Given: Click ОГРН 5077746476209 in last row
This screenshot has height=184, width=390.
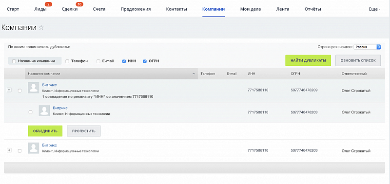Looking at the screenshot, I should coord(304,150).
